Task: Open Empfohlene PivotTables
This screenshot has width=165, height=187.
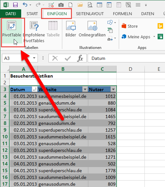Action: pyautogui.click(x=34, y=32)
